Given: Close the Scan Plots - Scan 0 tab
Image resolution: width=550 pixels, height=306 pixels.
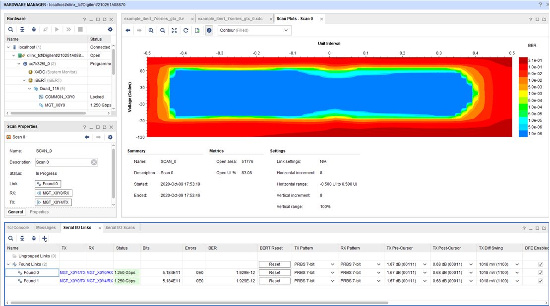Looking at the screenshot, I should click(x=321, y=19).
